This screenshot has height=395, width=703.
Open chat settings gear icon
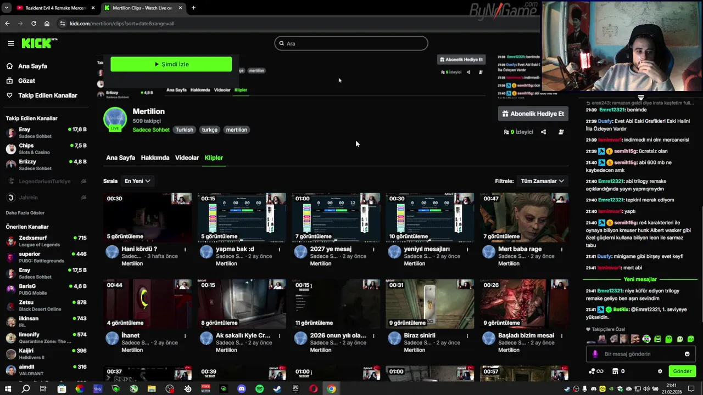pyautogui.click(x=660, y=371)
